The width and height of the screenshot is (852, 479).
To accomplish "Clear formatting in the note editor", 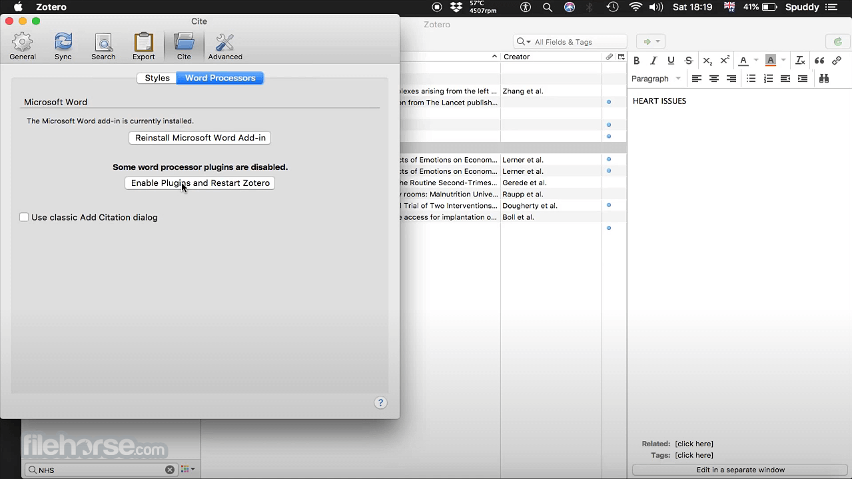I will [800, 61].
